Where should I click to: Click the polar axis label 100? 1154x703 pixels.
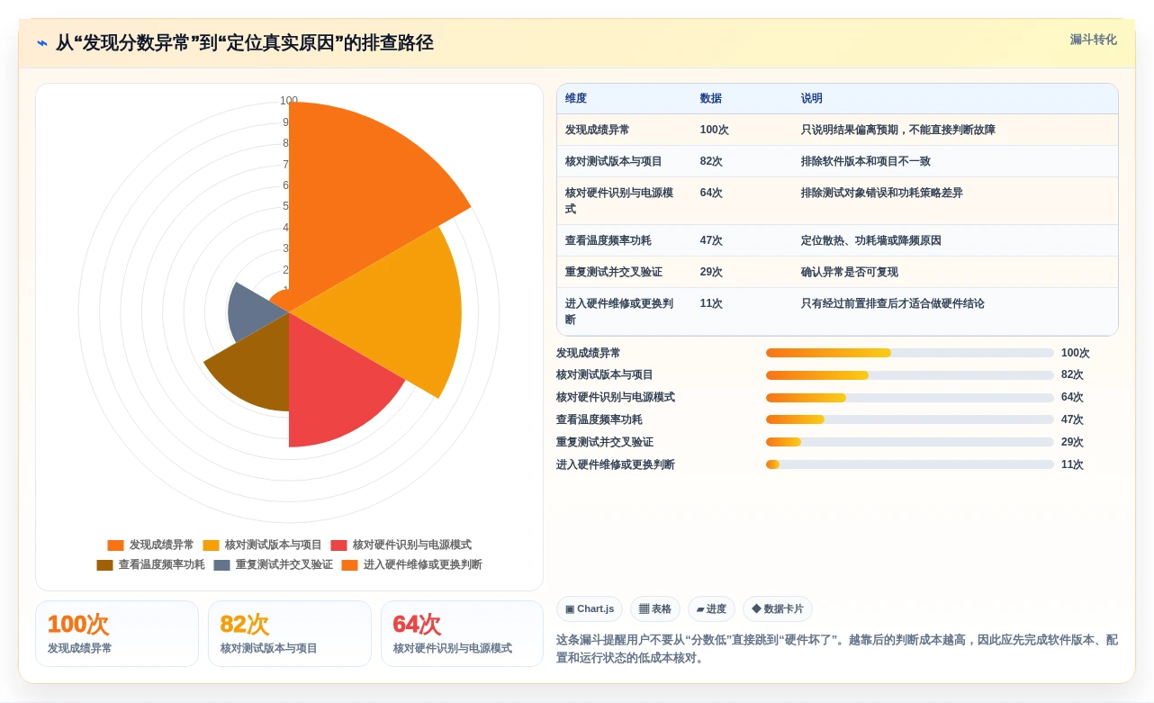pos(289,101)
